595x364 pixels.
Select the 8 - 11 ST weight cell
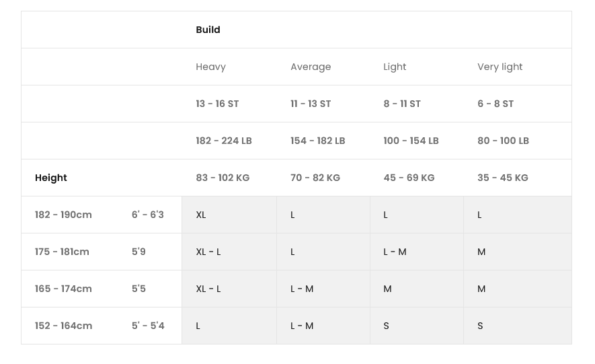(402, 104)
